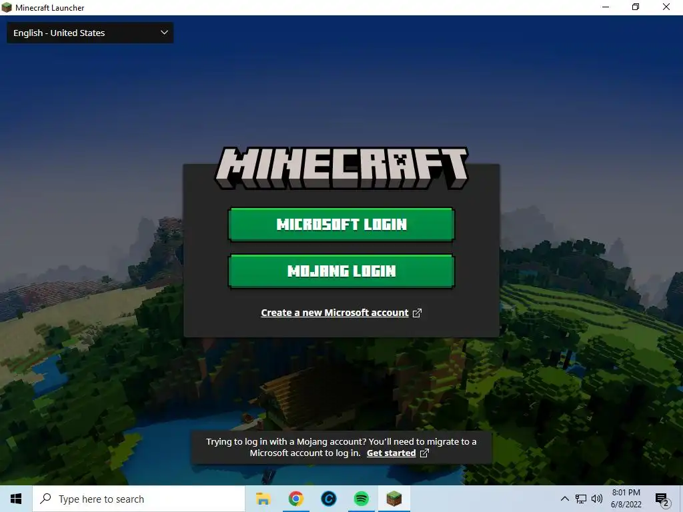Viewport: 683px width, 512px height.
Task: Restore down the Minecraft Launcher window
Action: click(636, 7)
